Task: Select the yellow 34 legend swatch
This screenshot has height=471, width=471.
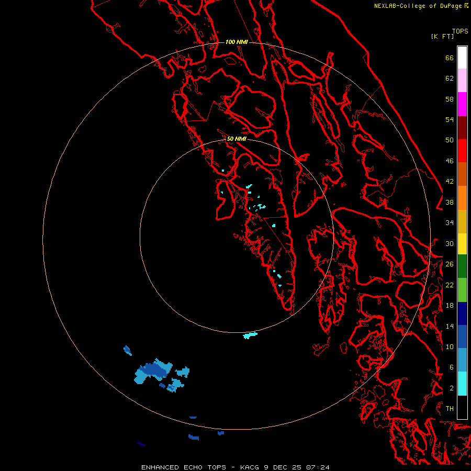Action: coord(462,244)
